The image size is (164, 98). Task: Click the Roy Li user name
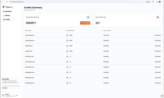pos(7,95)
